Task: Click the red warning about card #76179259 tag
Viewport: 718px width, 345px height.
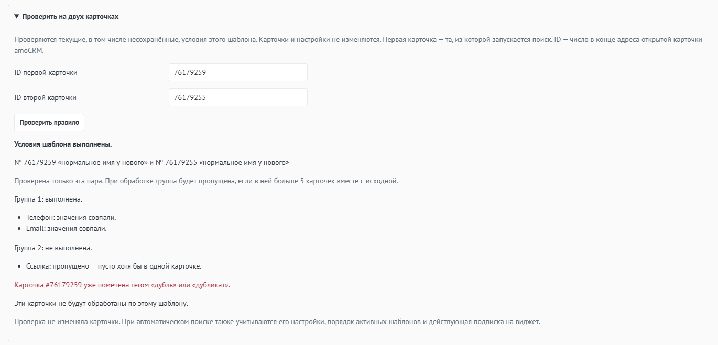Action: pyautogui.click(x=122, y=285)
